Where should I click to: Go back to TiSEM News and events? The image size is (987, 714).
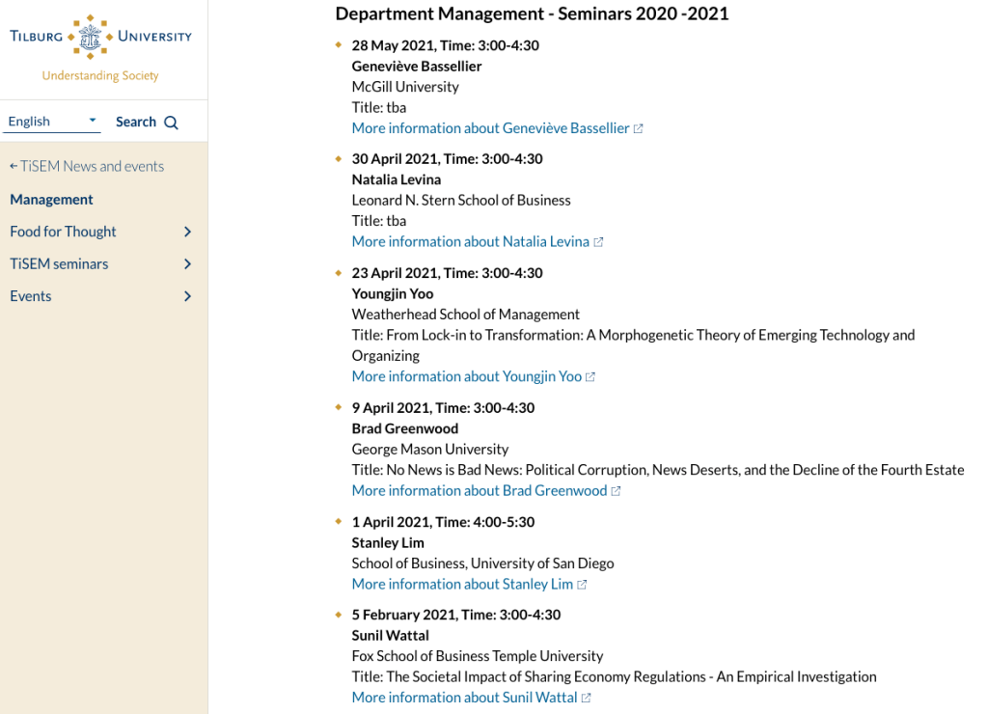point(87,166)
